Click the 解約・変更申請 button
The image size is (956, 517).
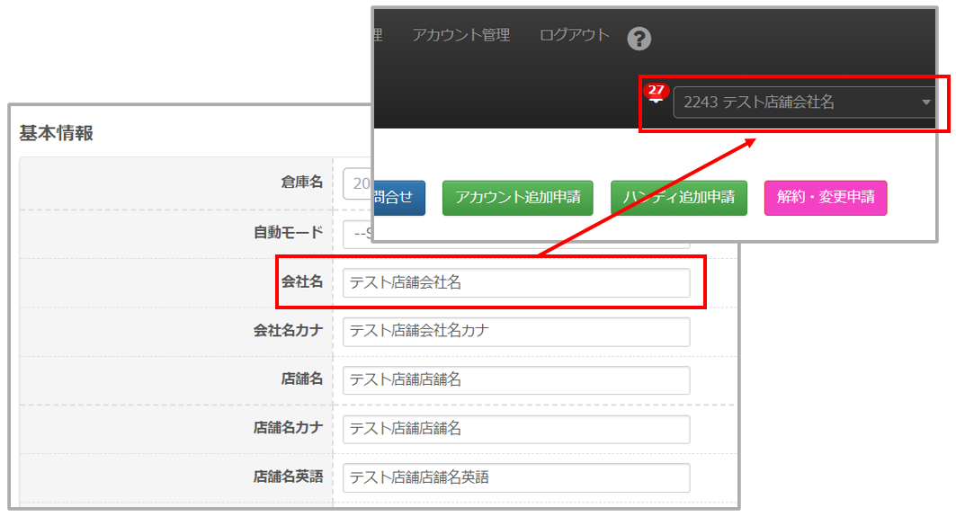tap(826, 198)
